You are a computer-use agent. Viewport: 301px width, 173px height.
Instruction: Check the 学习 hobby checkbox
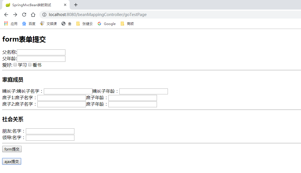point(15,65)
